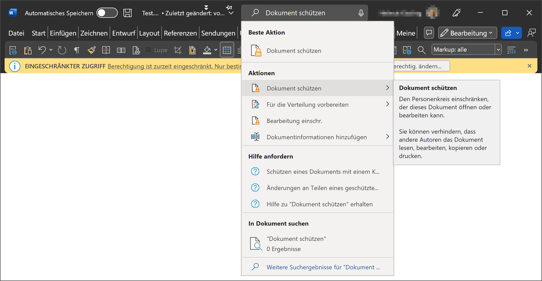Expand Für die Verteilung vorbereiten submenu
Image resolution: width=542 pixels, height=281 pixels.
click(387, 104)
